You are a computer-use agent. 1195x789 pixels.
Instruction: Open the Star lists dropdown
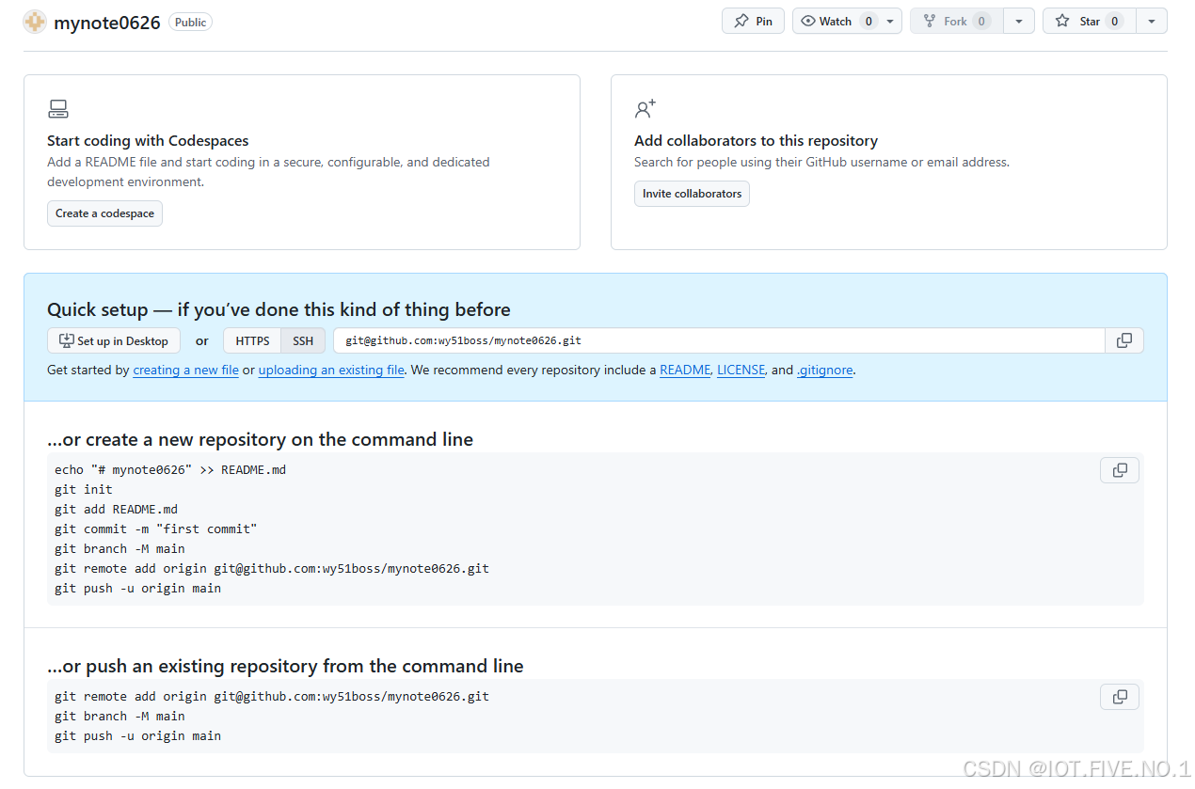[1152, 20]
